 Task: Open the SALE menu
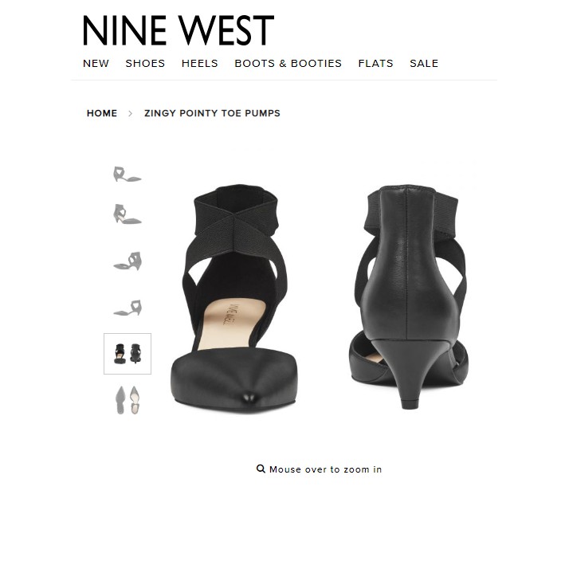point(424,63)
